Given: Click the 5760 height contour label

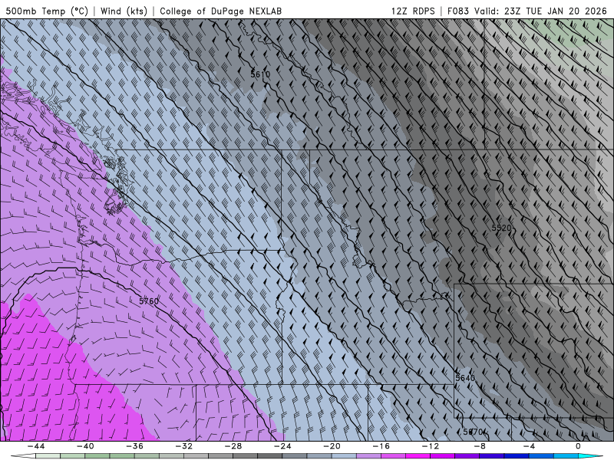Looking at the screenshot, I should [149, 301].
